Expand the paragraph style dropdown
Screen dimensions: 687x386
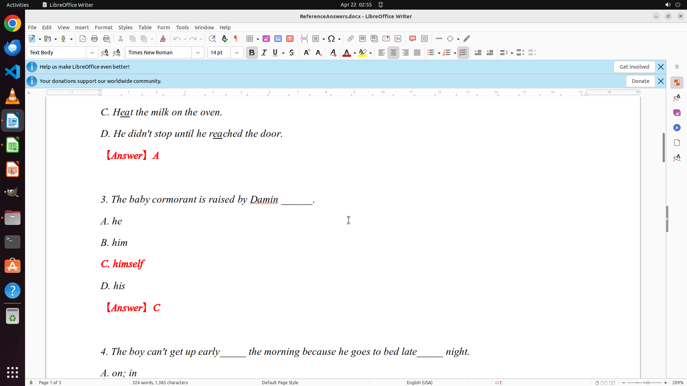pyautogui.click(x=92, y=53)
